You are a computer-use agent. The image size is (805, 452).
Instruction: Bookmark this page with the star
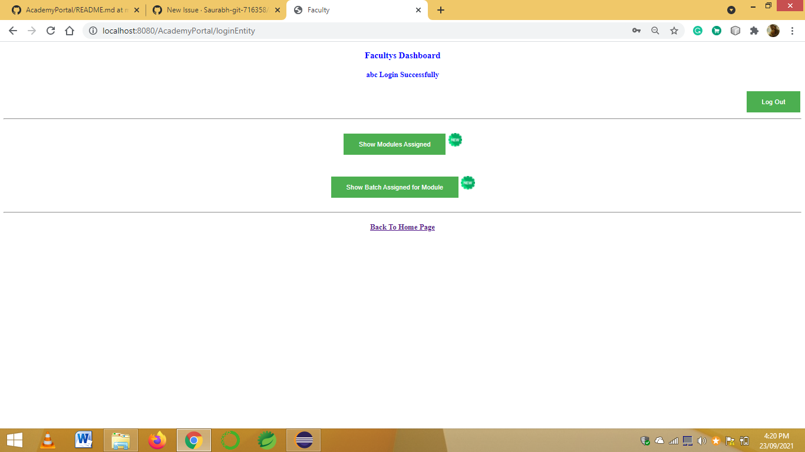point(674,31)
